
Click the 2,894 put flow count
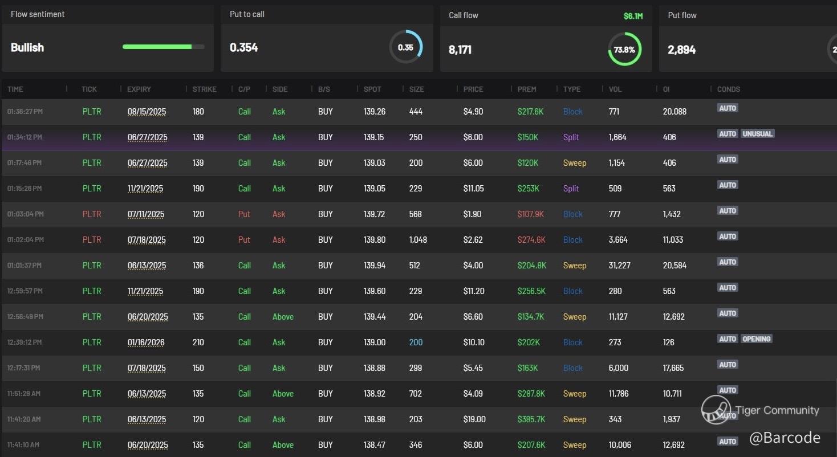(682, 50)
